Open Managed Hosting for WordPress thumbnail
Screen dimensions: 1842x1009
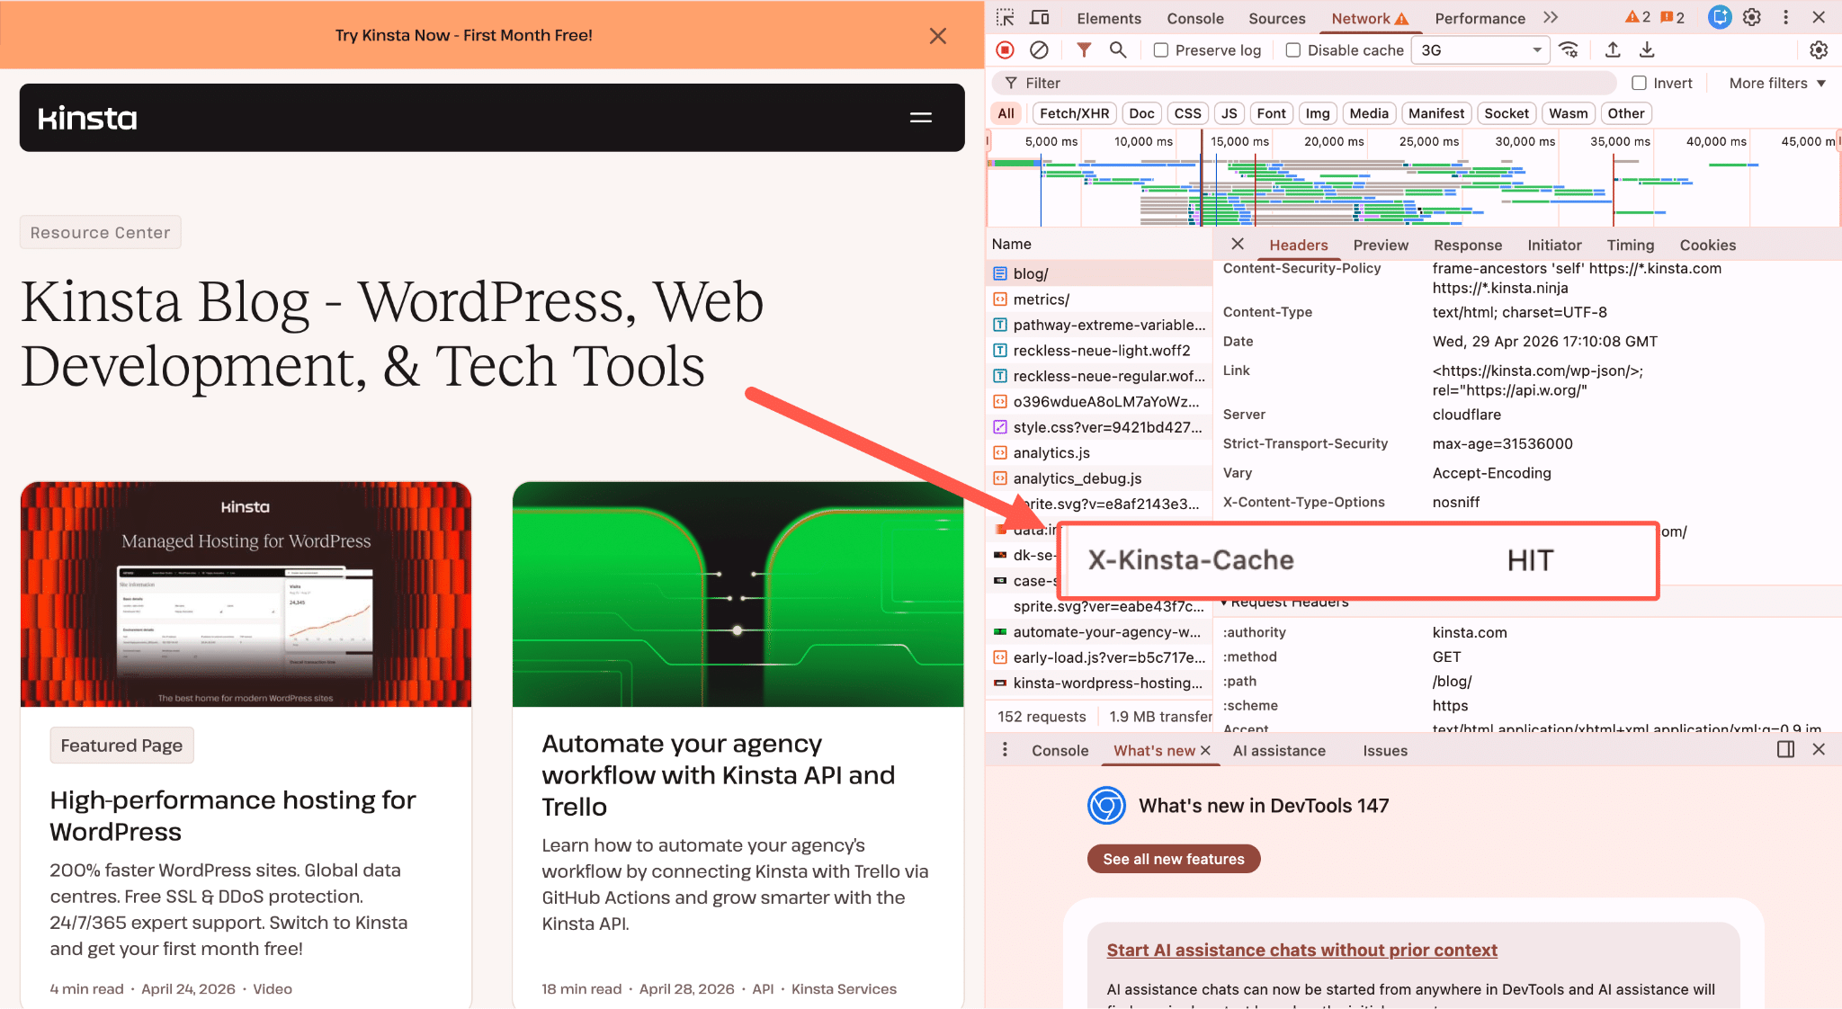click(x=246, y=594)
